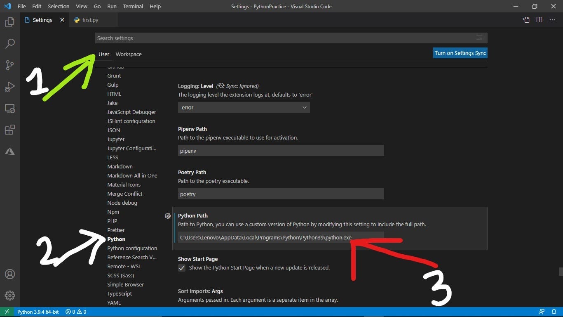Click the Turn on Settings Sync button
The height and width of the screenshot is (317, 563).
[460, 53]
